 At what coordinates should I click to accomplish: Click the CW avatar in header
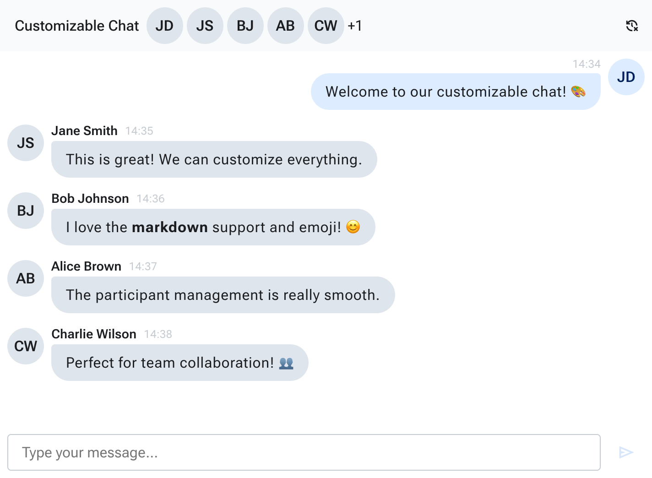point(326,26)
